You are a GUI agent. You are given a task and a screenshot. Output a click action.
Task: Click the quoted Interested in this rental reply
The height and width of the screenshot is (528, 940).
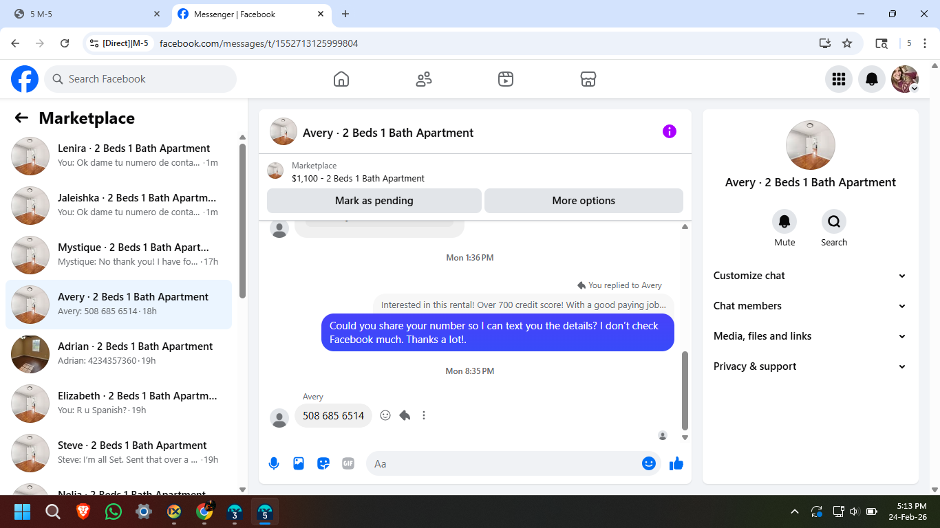[x=524, y=305]
